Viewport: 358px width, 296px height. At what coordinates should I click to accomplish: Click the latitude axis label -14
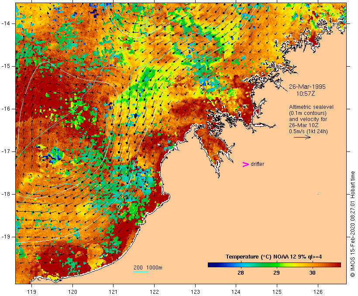coord(5,24)
